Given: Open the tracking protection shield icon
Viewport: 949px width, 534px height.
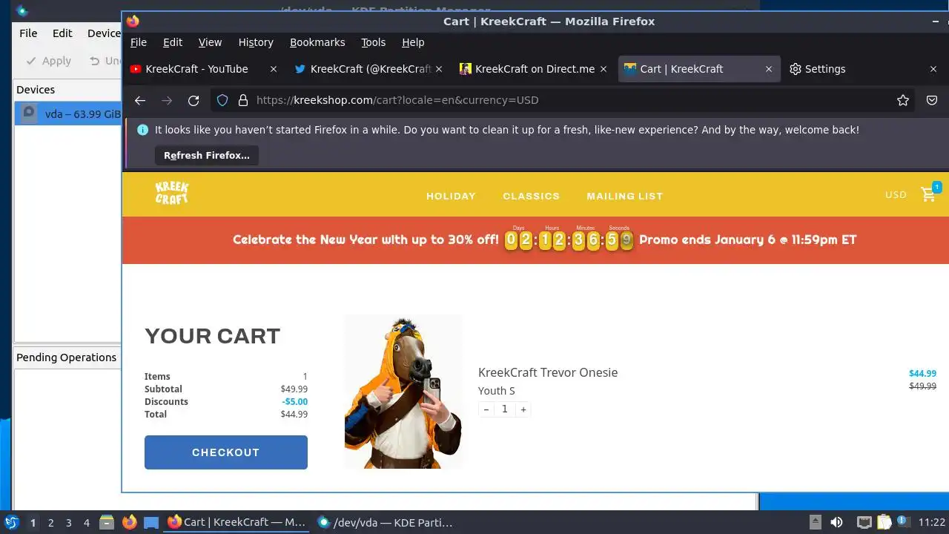Looking at the screenshot, I should tap(222, 100).
